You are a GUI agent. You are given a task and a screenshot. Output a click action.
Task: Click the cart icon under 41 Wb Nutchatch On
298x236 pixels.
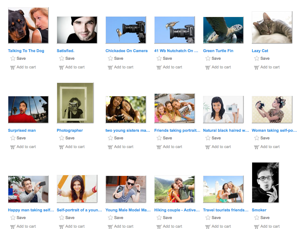[x=159, y=67]
